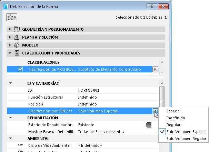Click the Posición Indefinido value
This screenshot has width=210, height=152.
coord(87,104)
